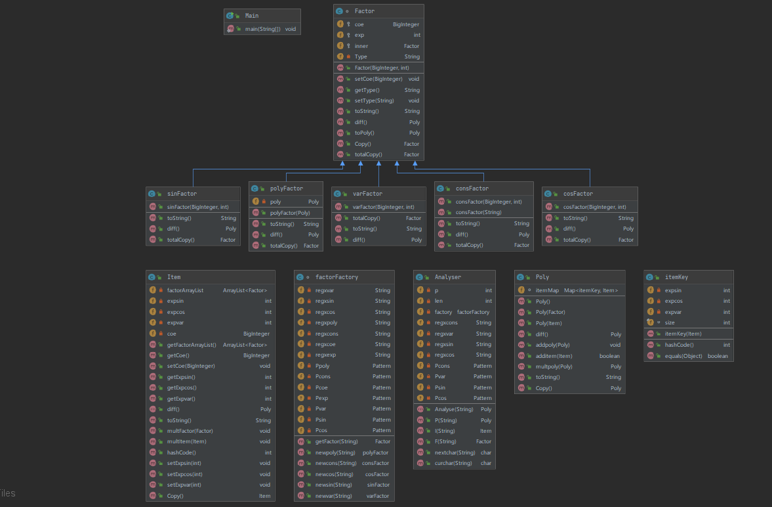772x507 pixels.
Task: Select the Main class header icon
Action: click(x=230, y=16)
